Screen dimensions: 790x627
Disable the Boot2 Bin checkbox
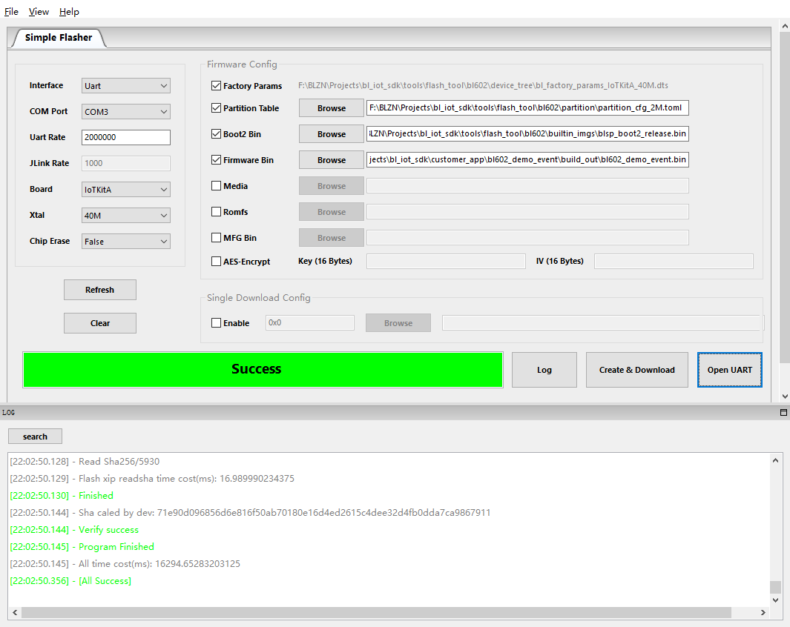215,133
